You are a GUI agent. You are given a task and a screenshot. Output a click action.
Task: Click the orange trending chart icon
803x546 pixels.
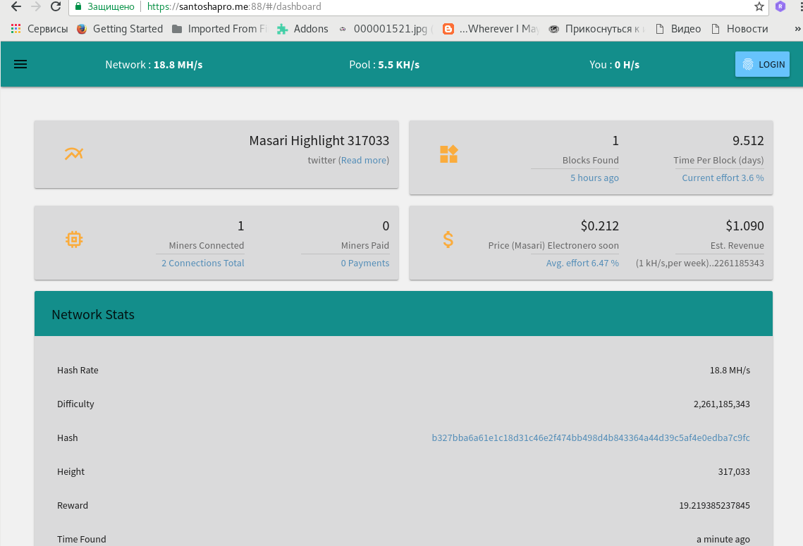pos(74,154)
